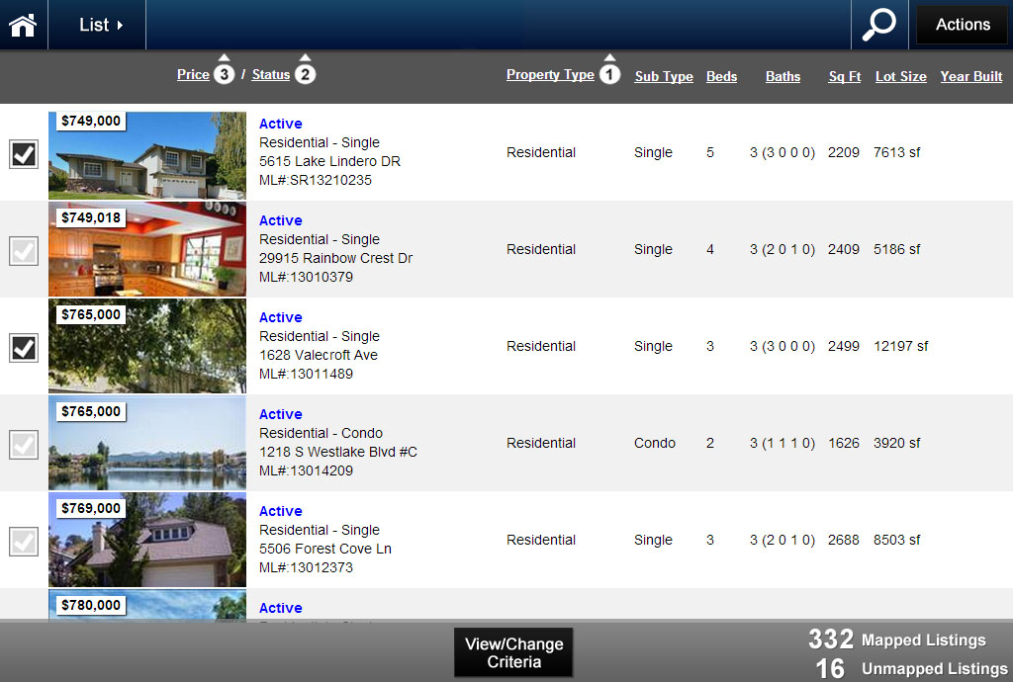Click the Property Type sort badge 1

coord(610,74)
